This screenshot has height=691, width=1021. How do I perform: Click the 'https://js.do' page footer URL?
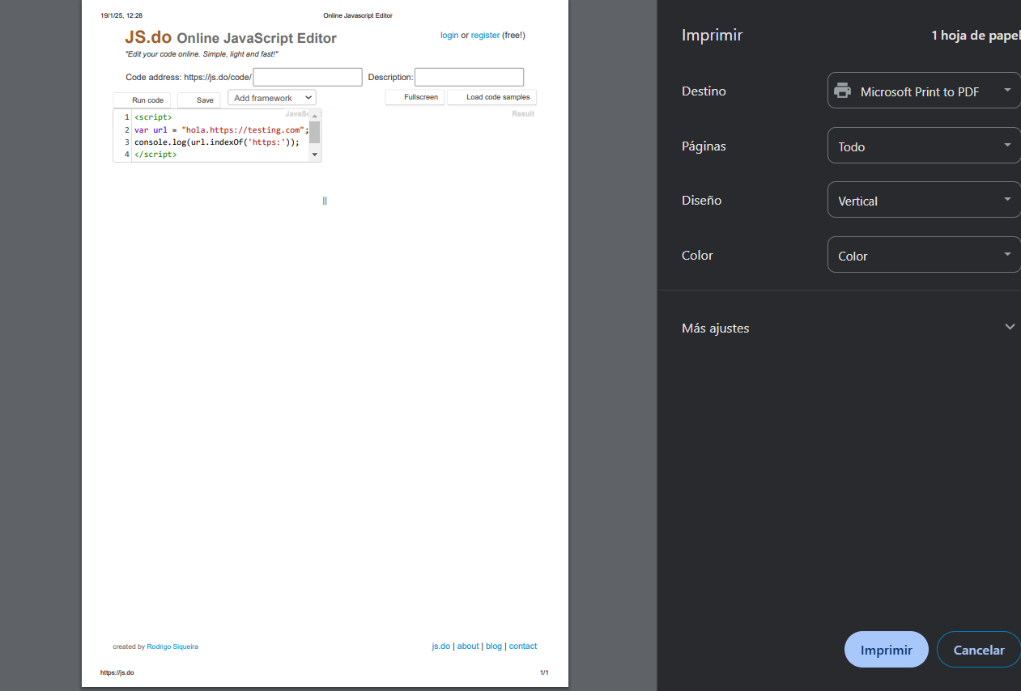coord(117,672)
